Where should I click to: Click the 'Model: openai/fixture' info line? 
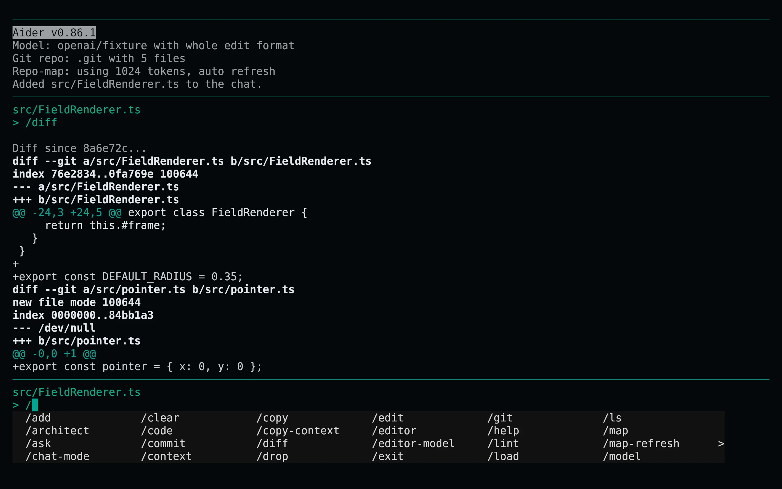click(x=153, y=46)
